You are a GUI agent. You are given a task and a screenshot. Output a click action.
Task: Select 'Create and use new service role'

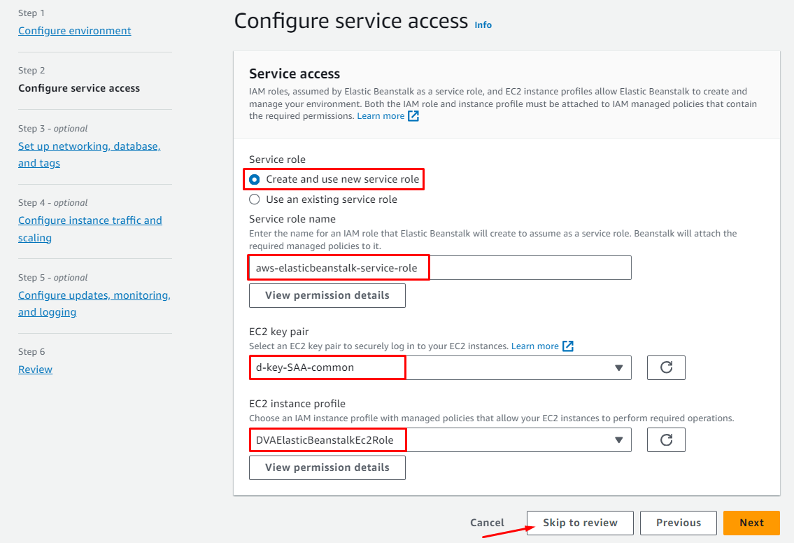tap(255, 179)
